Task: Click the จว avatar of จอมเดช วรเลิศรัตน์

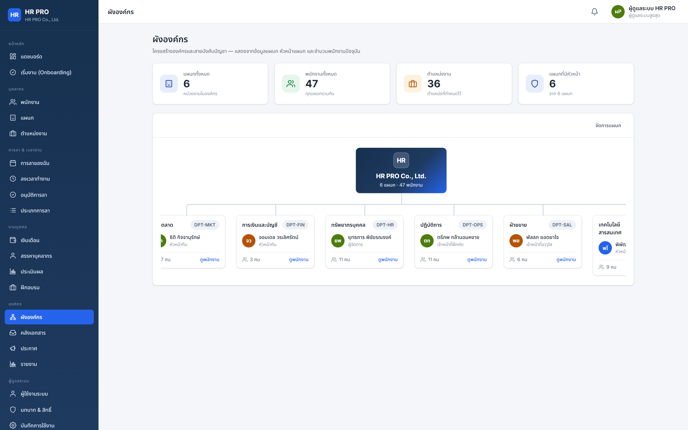Action: (249, 241)
